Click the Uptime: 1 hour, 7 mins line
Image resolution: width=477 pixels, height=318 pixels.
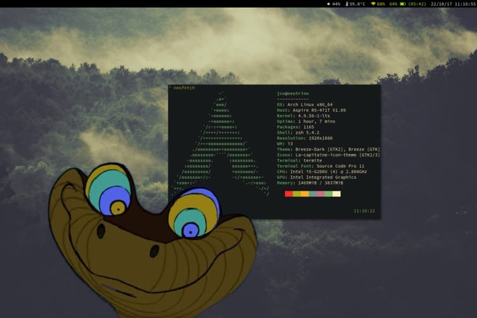[x=306, y=121]
